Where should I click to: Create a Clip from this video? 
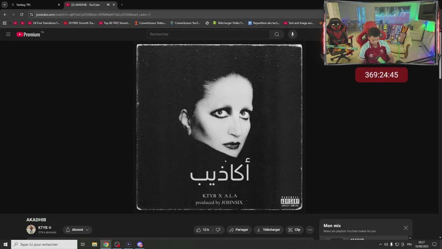(295, 230)
